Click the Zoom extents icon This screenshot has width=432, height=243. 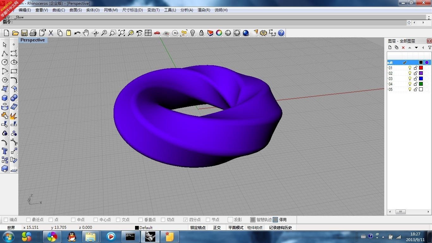(122, 33)
